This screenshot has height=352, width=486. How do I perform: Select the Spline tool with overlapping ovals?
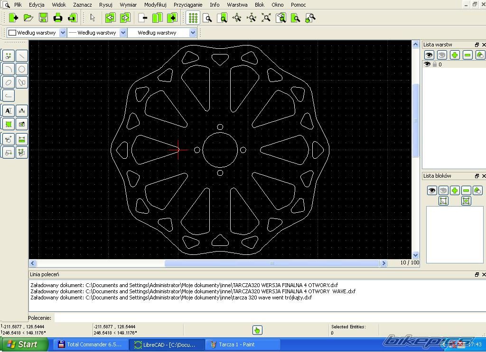[22, 82]
